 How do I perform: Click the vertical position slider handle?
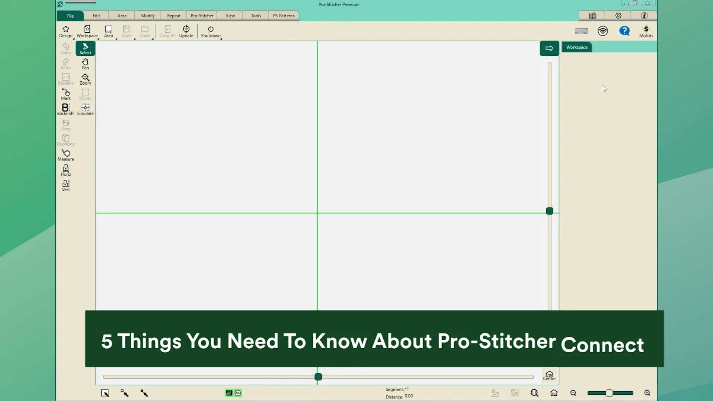[x=550, y=211]
